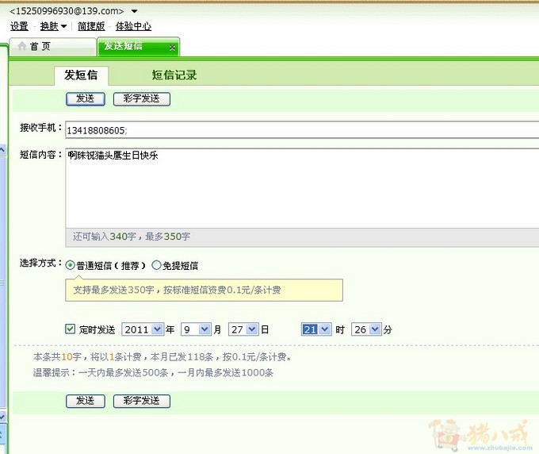This screenshot has width=539, height=454.
Task: Click the top 发送 button
Action: [x=86, y=98]
